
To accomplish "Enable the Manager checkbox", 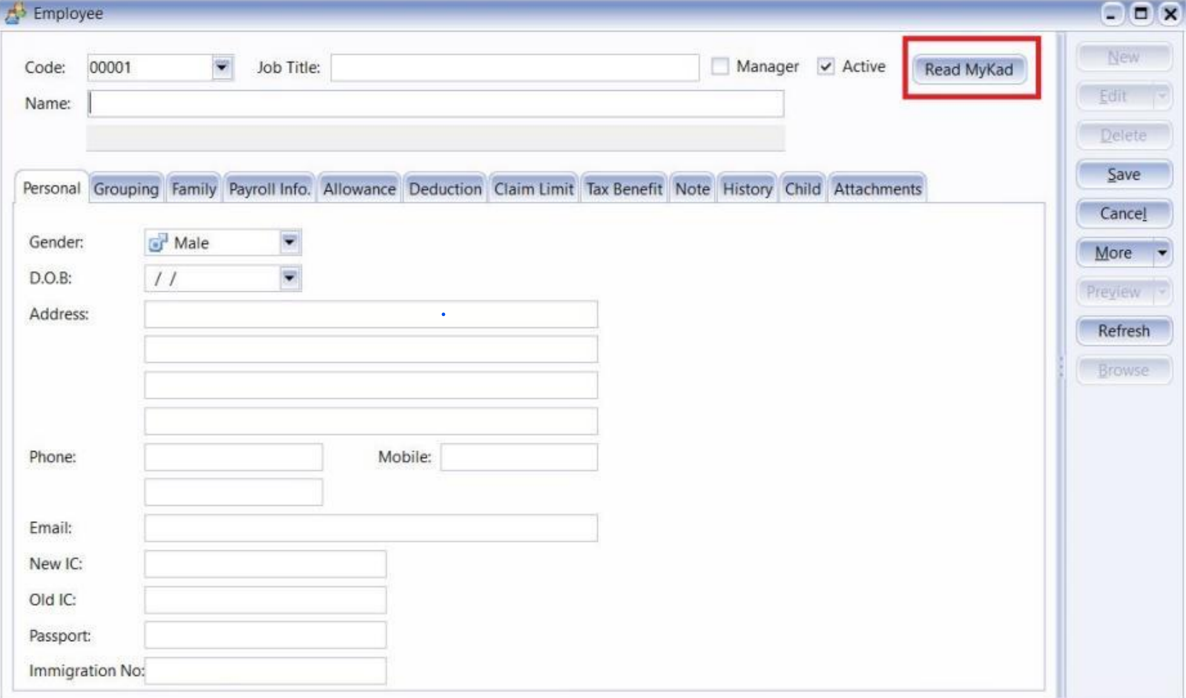I will pyautogui.click(x=720, y=67).
